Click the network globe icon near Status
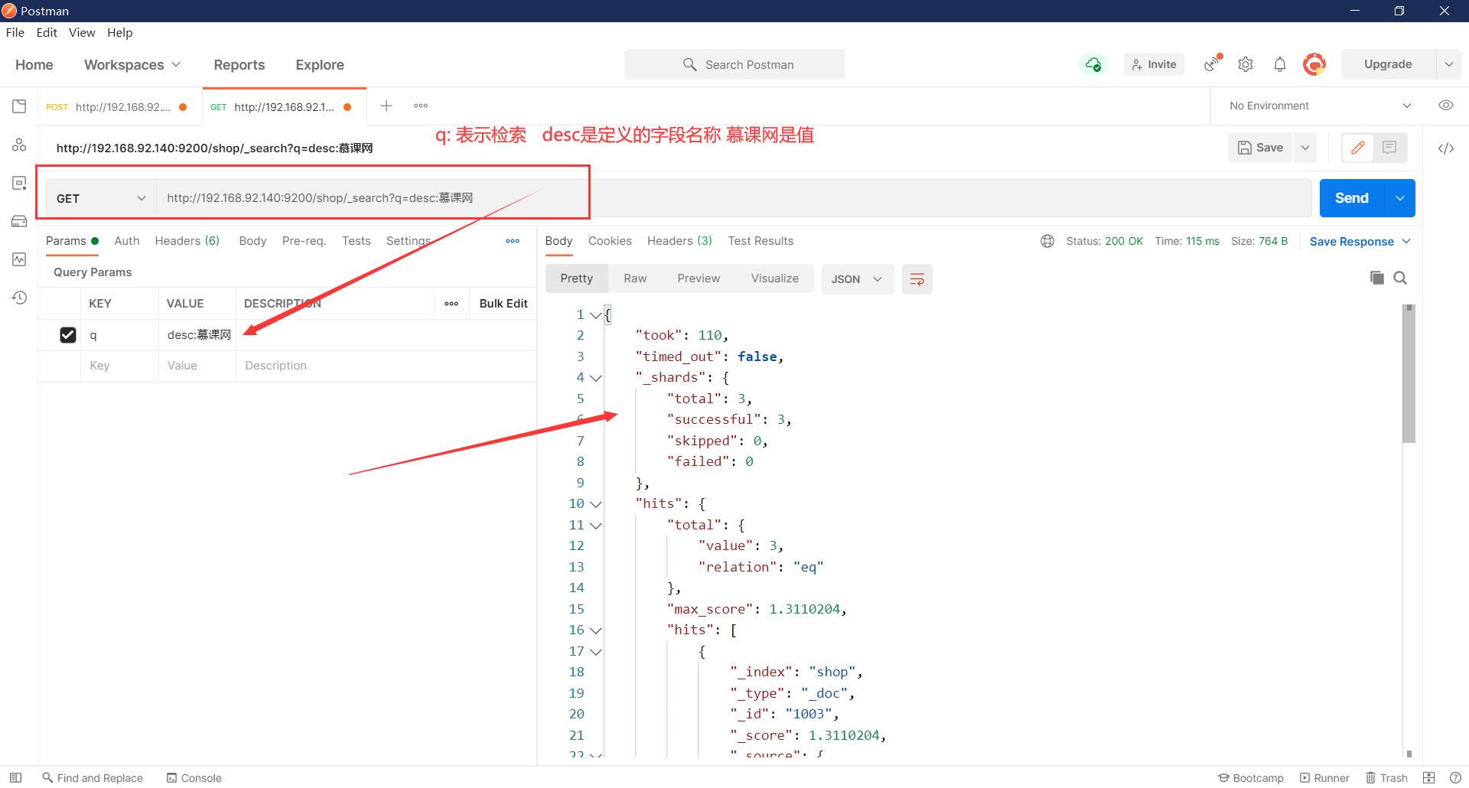Image resolution: width=1469 pixels, height=788 pixels. 1047,241
